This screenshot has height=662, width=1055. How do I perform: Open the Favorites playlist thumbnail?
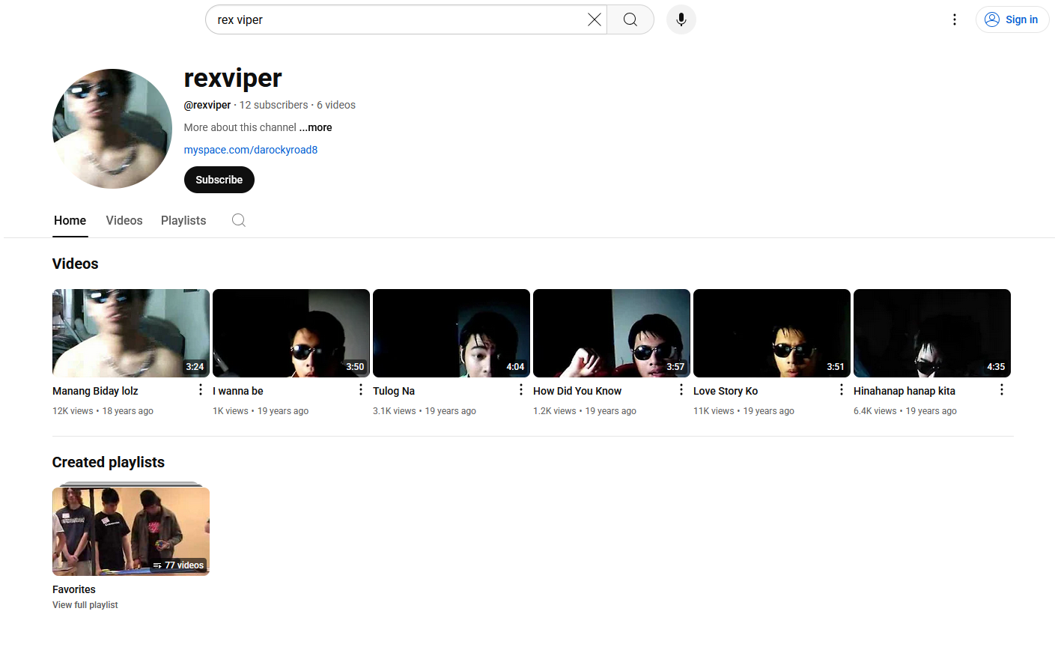[x=131, y=531]
